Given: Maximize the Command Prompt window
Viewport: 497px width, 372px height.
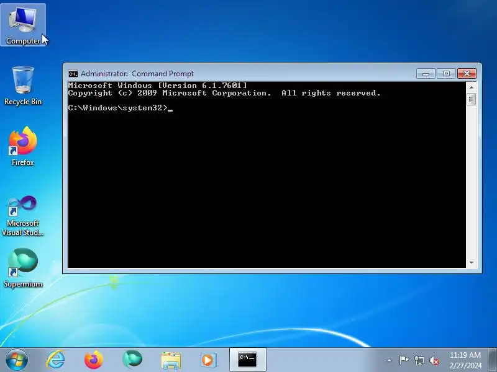Looking at the screenshot, I should 446,74.
